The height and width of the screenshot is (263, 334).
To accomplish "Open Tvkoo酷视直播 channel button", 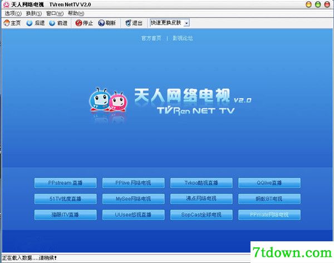I will point(202,183).
